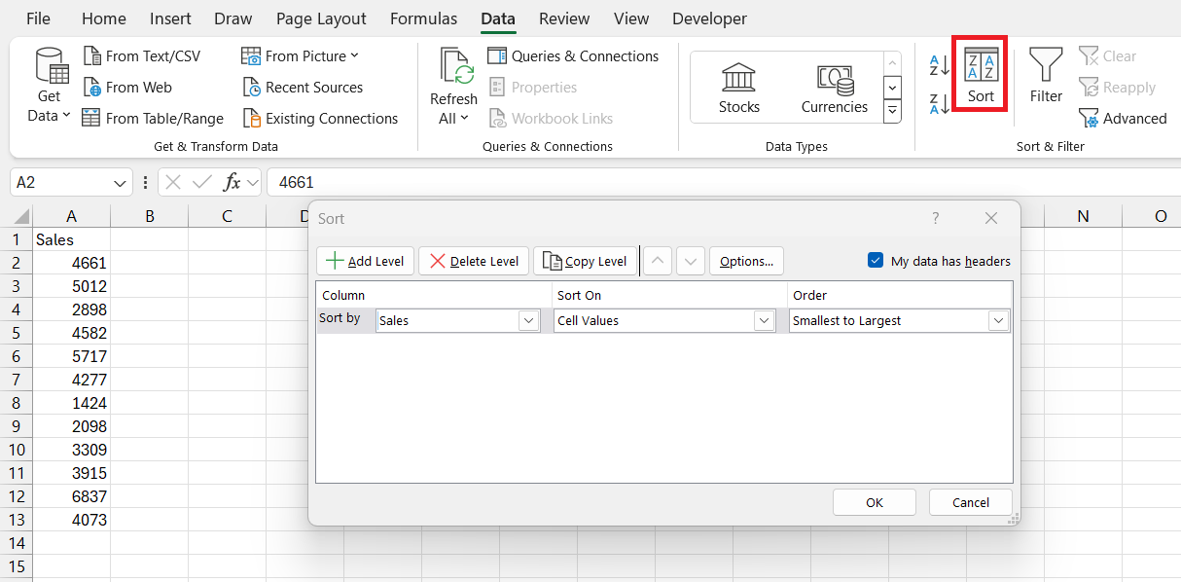Click the formula bar options dots

(x=145, y=183)
